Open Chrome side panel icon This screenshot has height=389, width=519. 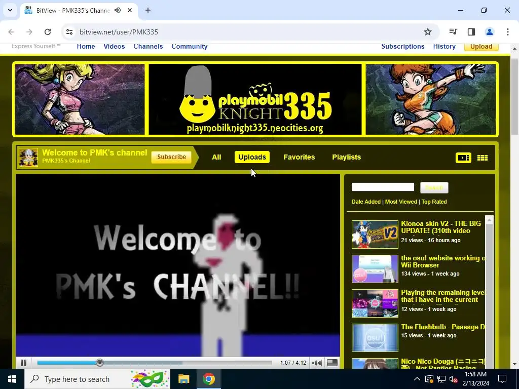(x=471, y=32)
